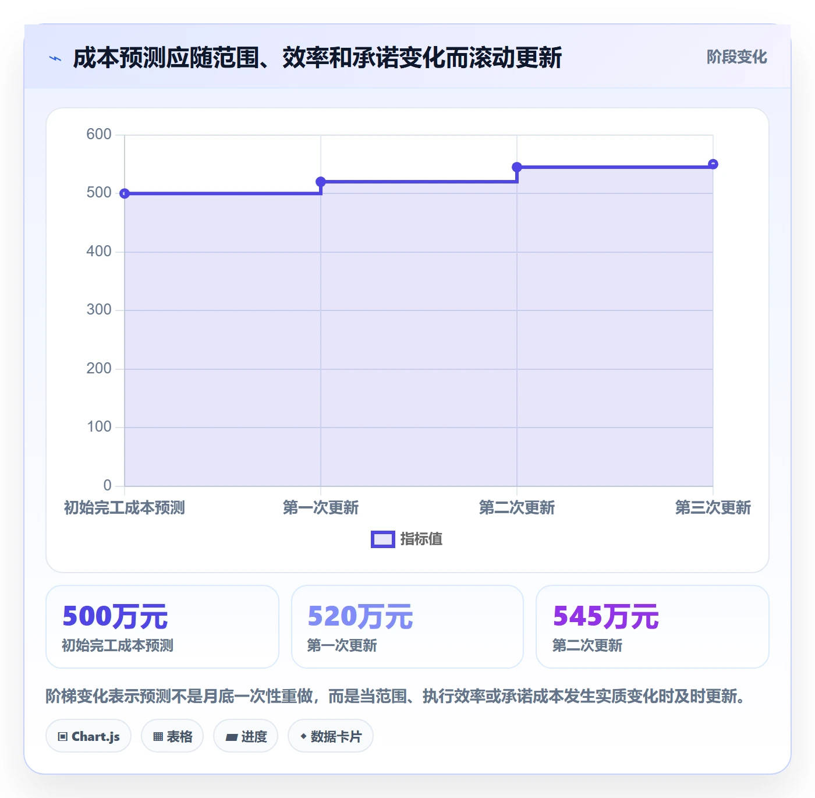Click the x-axis label 初始完工成本预测

click(125, 508)
